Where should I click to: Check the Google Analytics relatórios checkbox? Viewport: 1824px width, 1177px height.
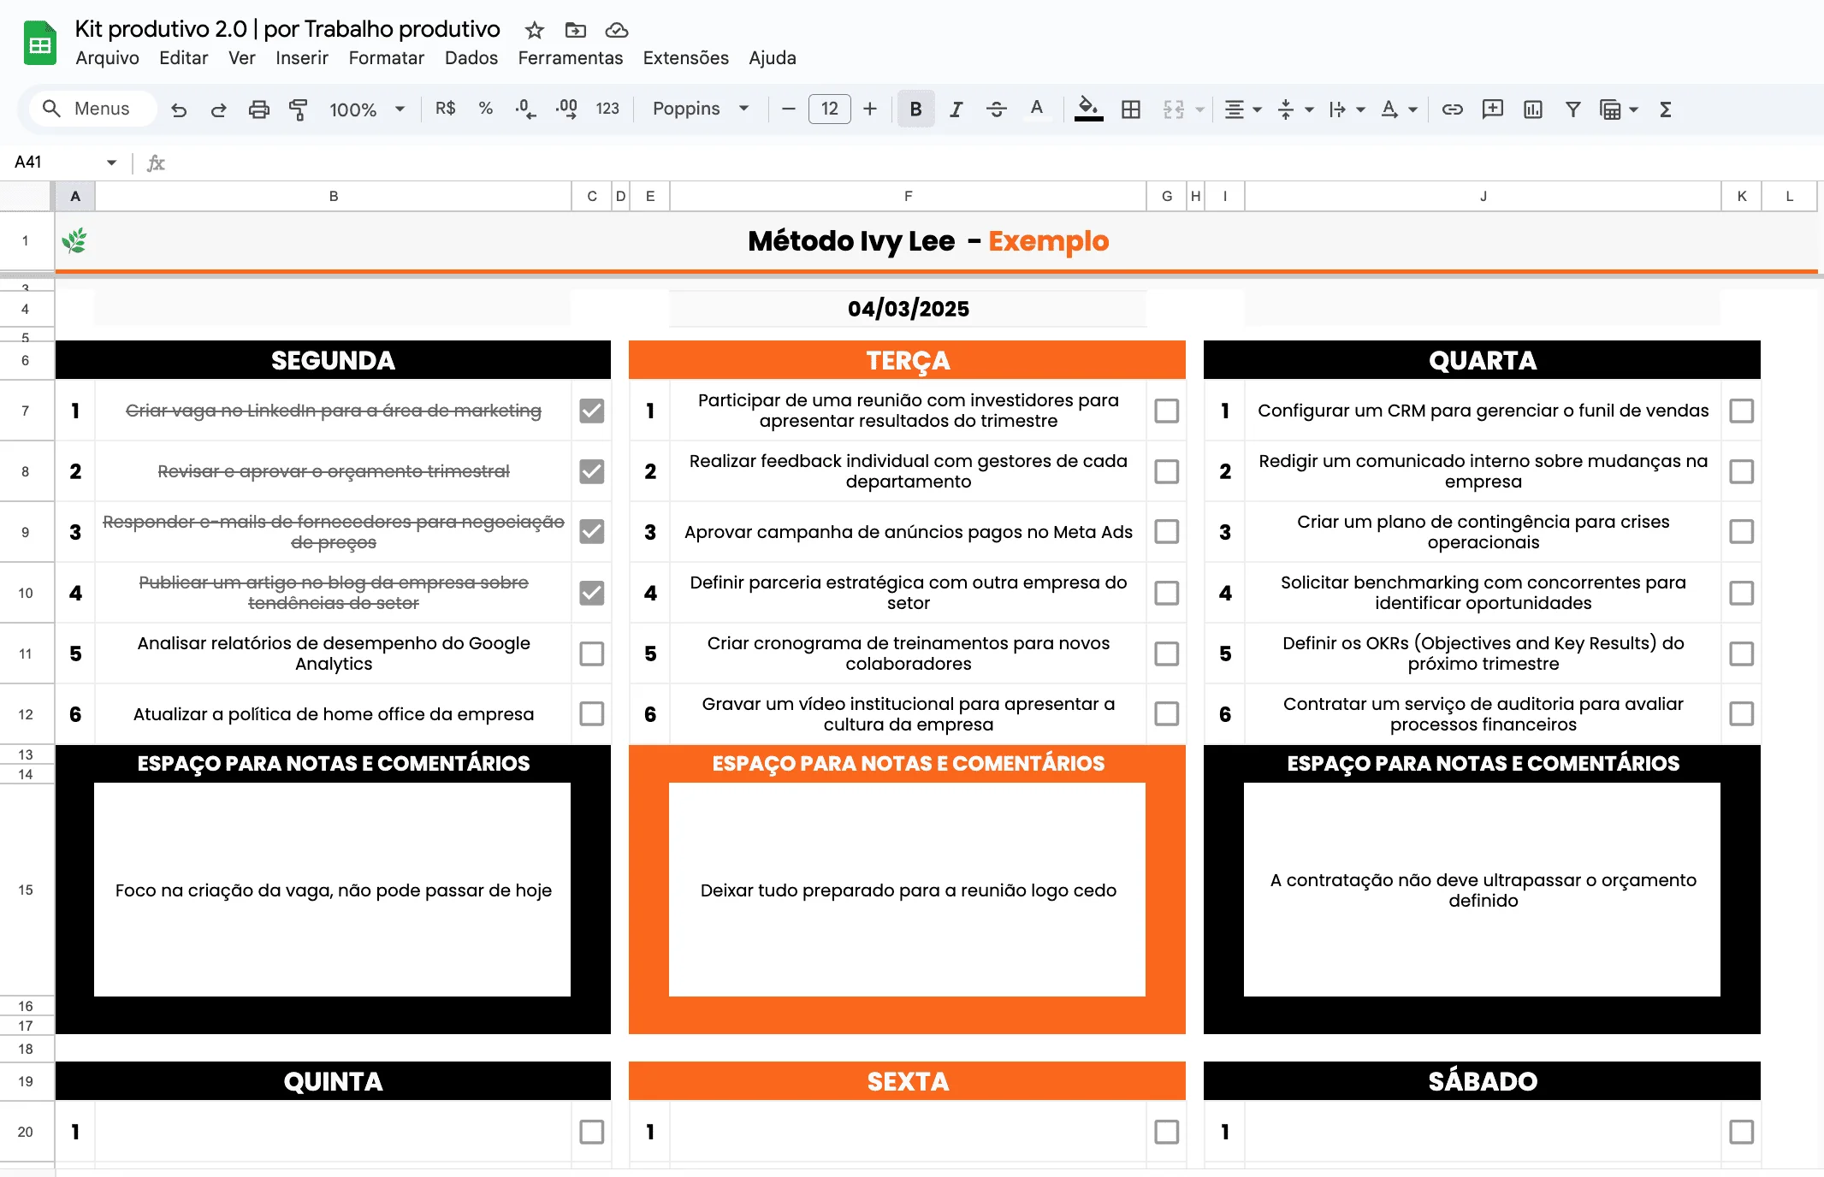tap(592, 654)
